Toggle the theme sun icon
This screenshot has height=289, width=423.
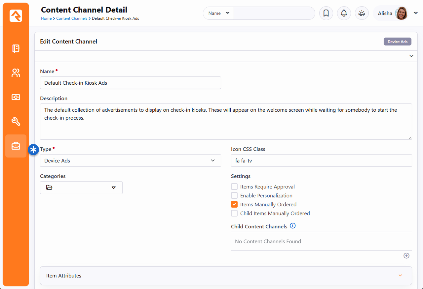(362, 13)
